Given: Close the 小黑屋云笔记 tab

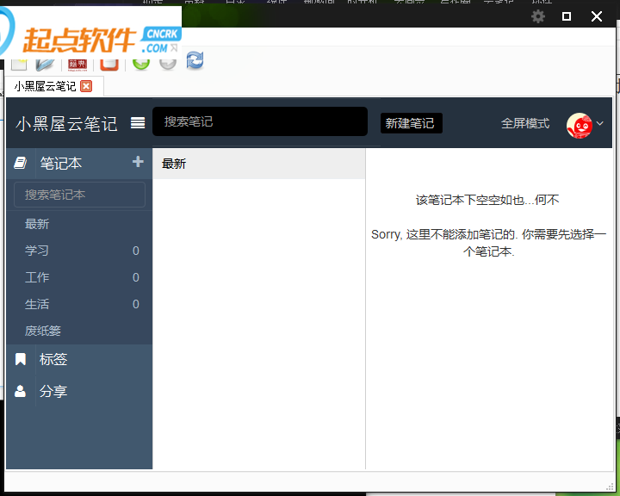Looking at the screenshot, I should [x=86, y=86].
